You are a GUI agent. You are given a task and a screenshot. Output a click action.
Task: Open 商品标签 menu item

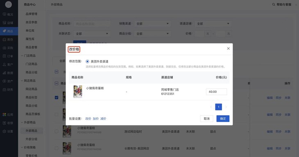(x=32, y=97)
